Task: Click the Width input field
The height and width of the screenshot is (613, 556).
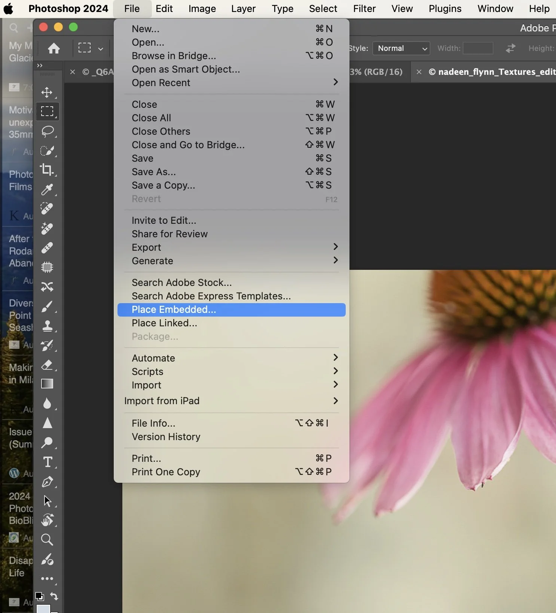Action: tap(478, 48)
